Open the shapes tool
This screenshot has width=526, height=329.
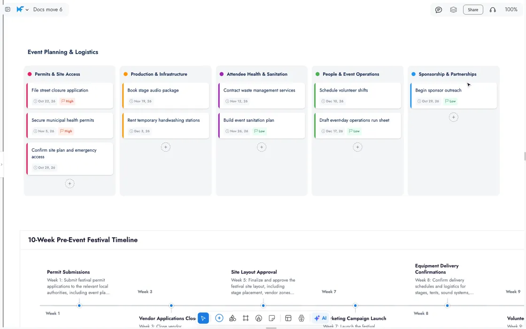click(x=232, y=318)
